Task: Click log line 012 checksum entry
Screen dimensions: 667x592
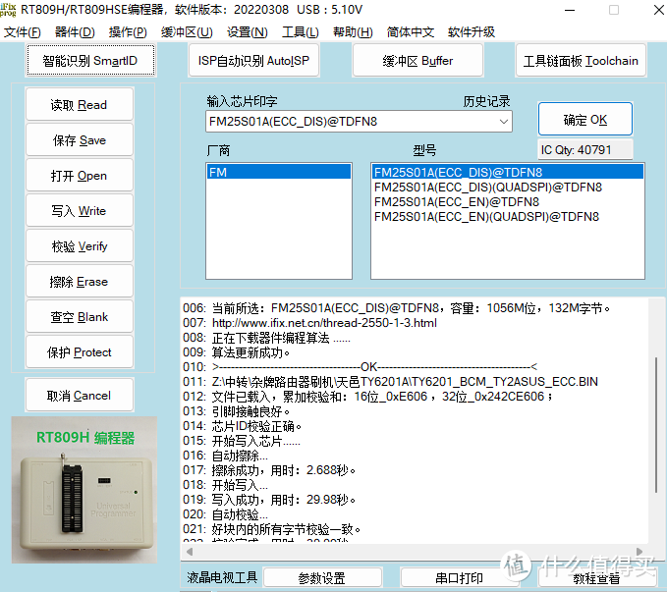Action: pyautogui.click(x=368, y=397)
